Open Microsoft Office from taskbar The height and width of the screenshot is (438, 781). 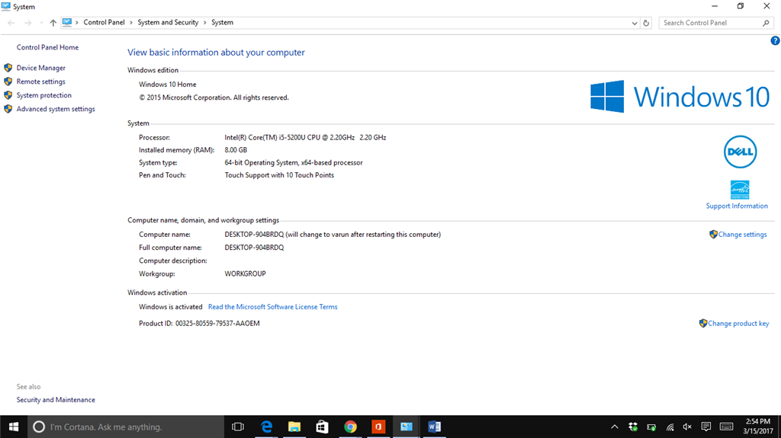point(378,427)
